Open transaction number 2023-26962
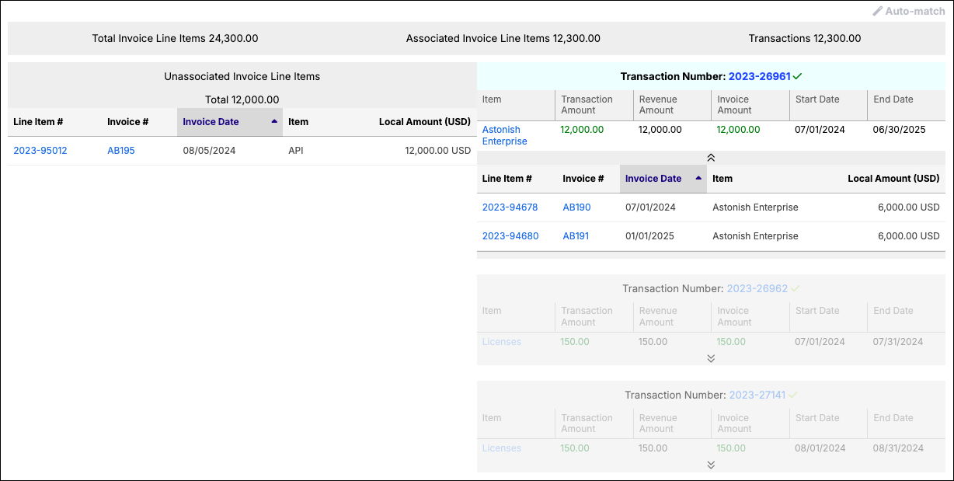 pos(757,288)
